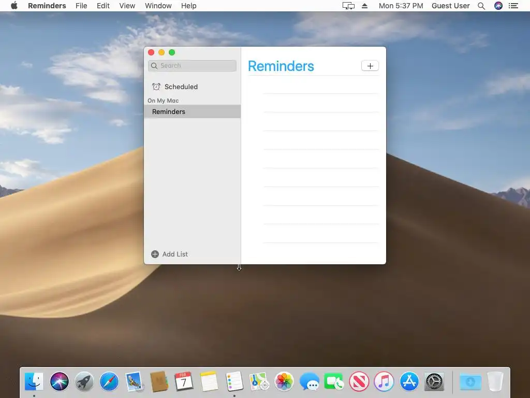Screen dimensions: 530x398
Task: Open iTunes music icon in Dock
Action: tap(384, 381)
